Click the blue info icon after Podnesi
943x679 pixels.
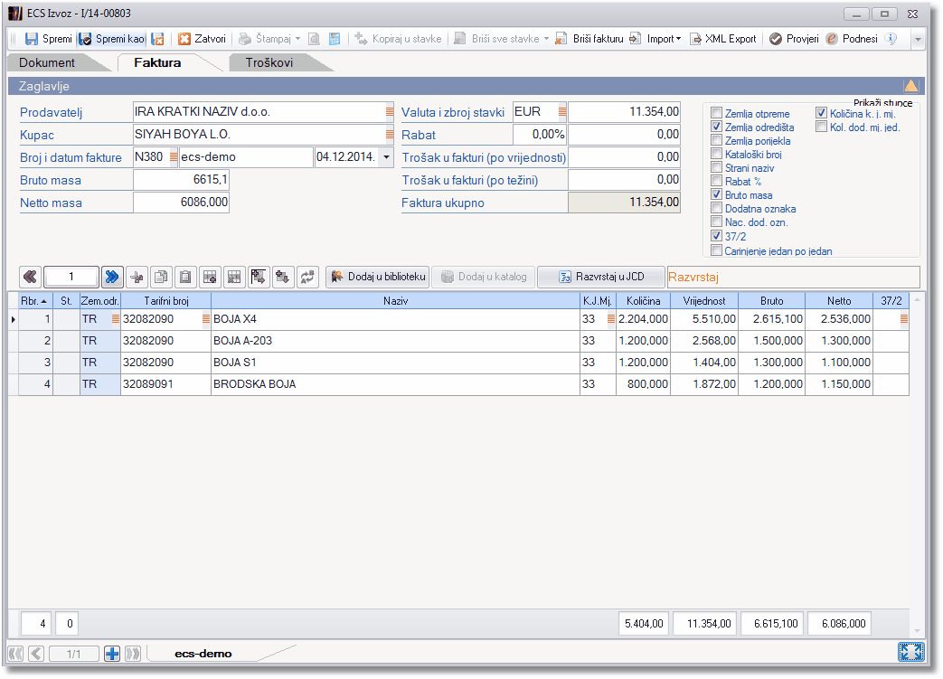click(x=891, y=39)
